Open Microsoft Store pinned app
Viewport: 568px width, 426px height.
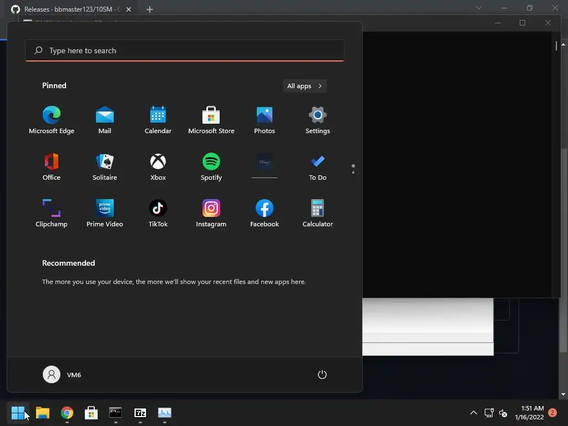click(211, 120)
